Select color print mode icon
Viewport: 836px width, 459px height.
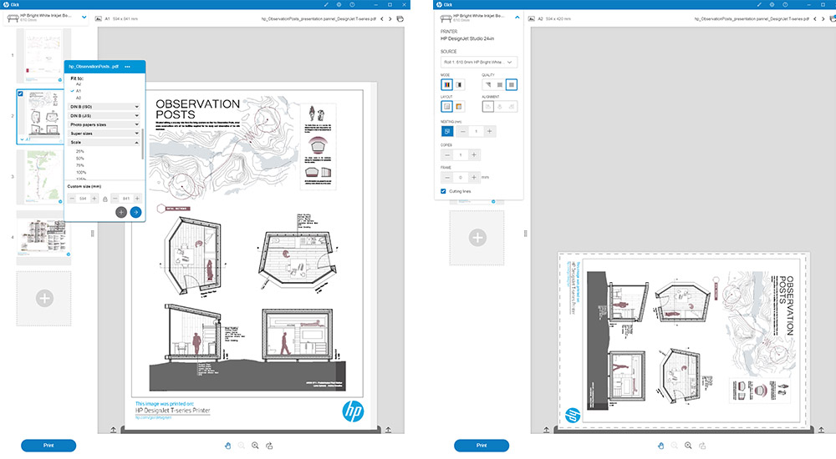coord(446,84)
